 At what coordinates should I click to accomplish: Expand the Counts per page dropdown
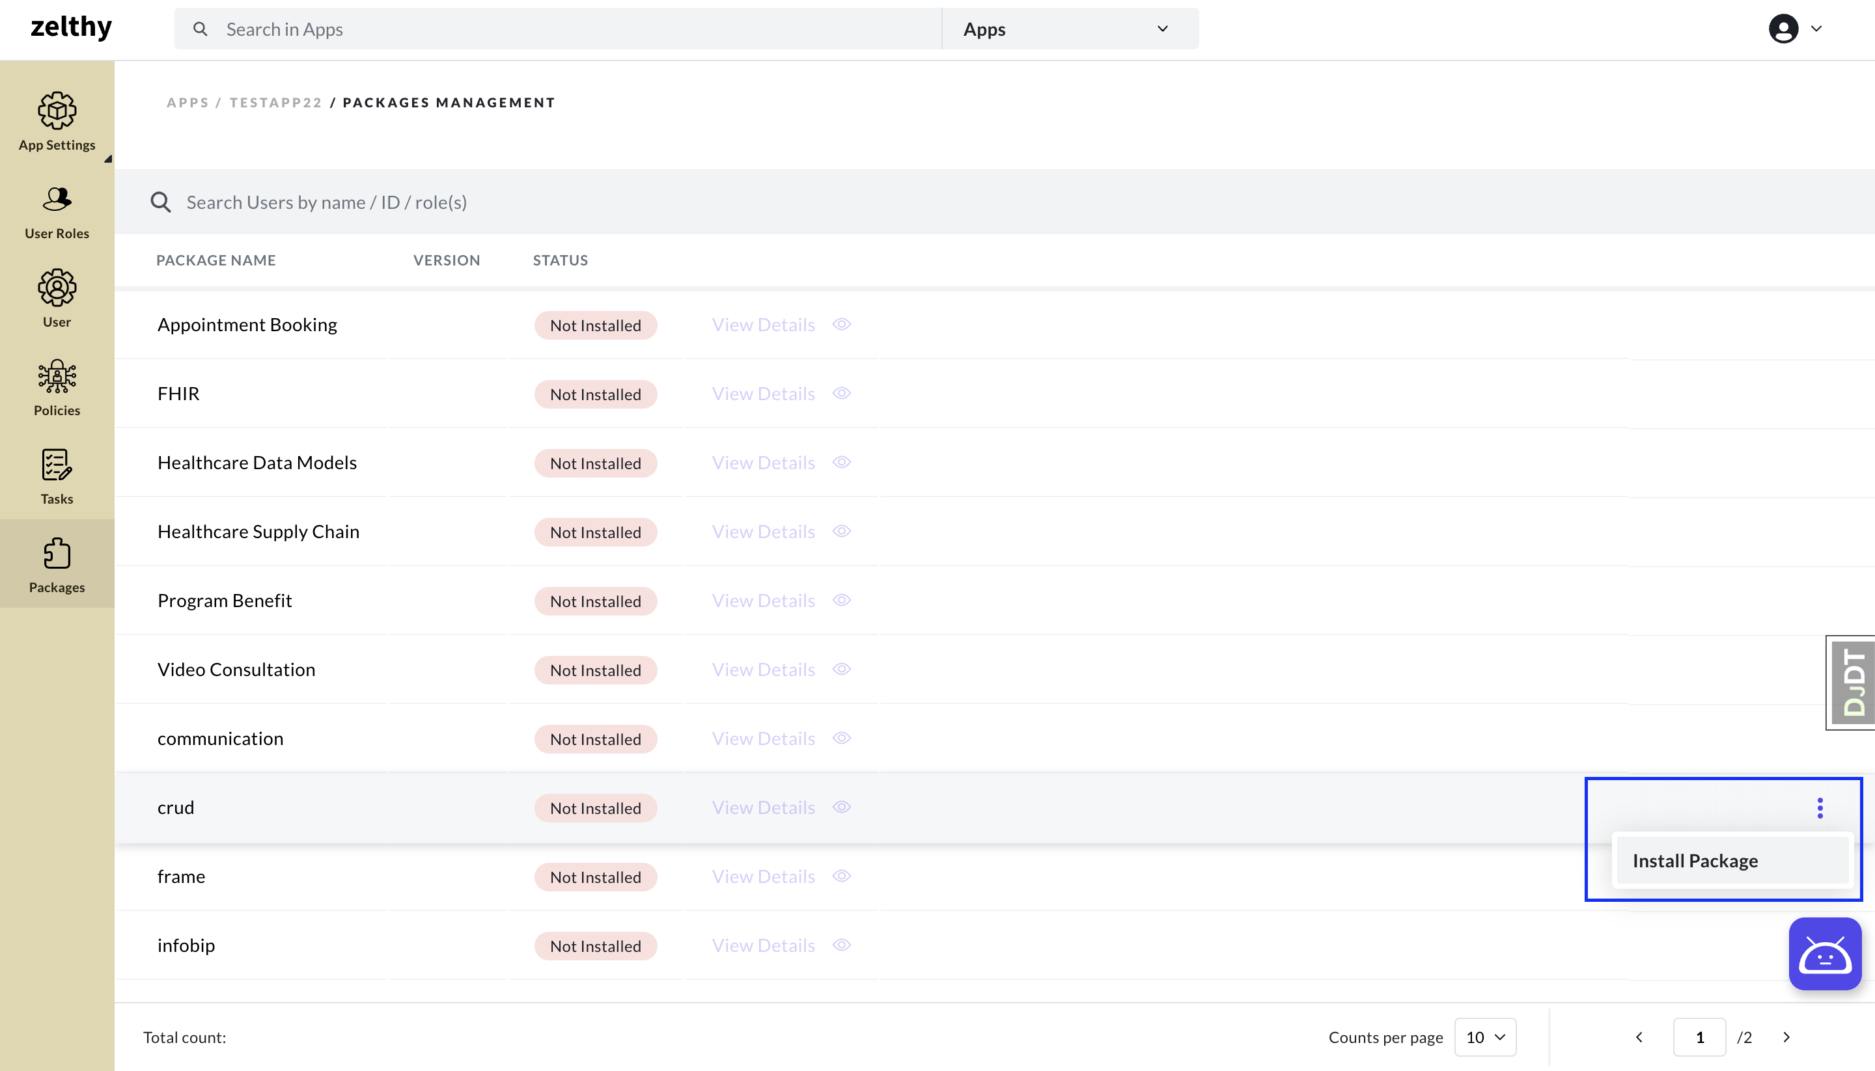(1488, 1038)
